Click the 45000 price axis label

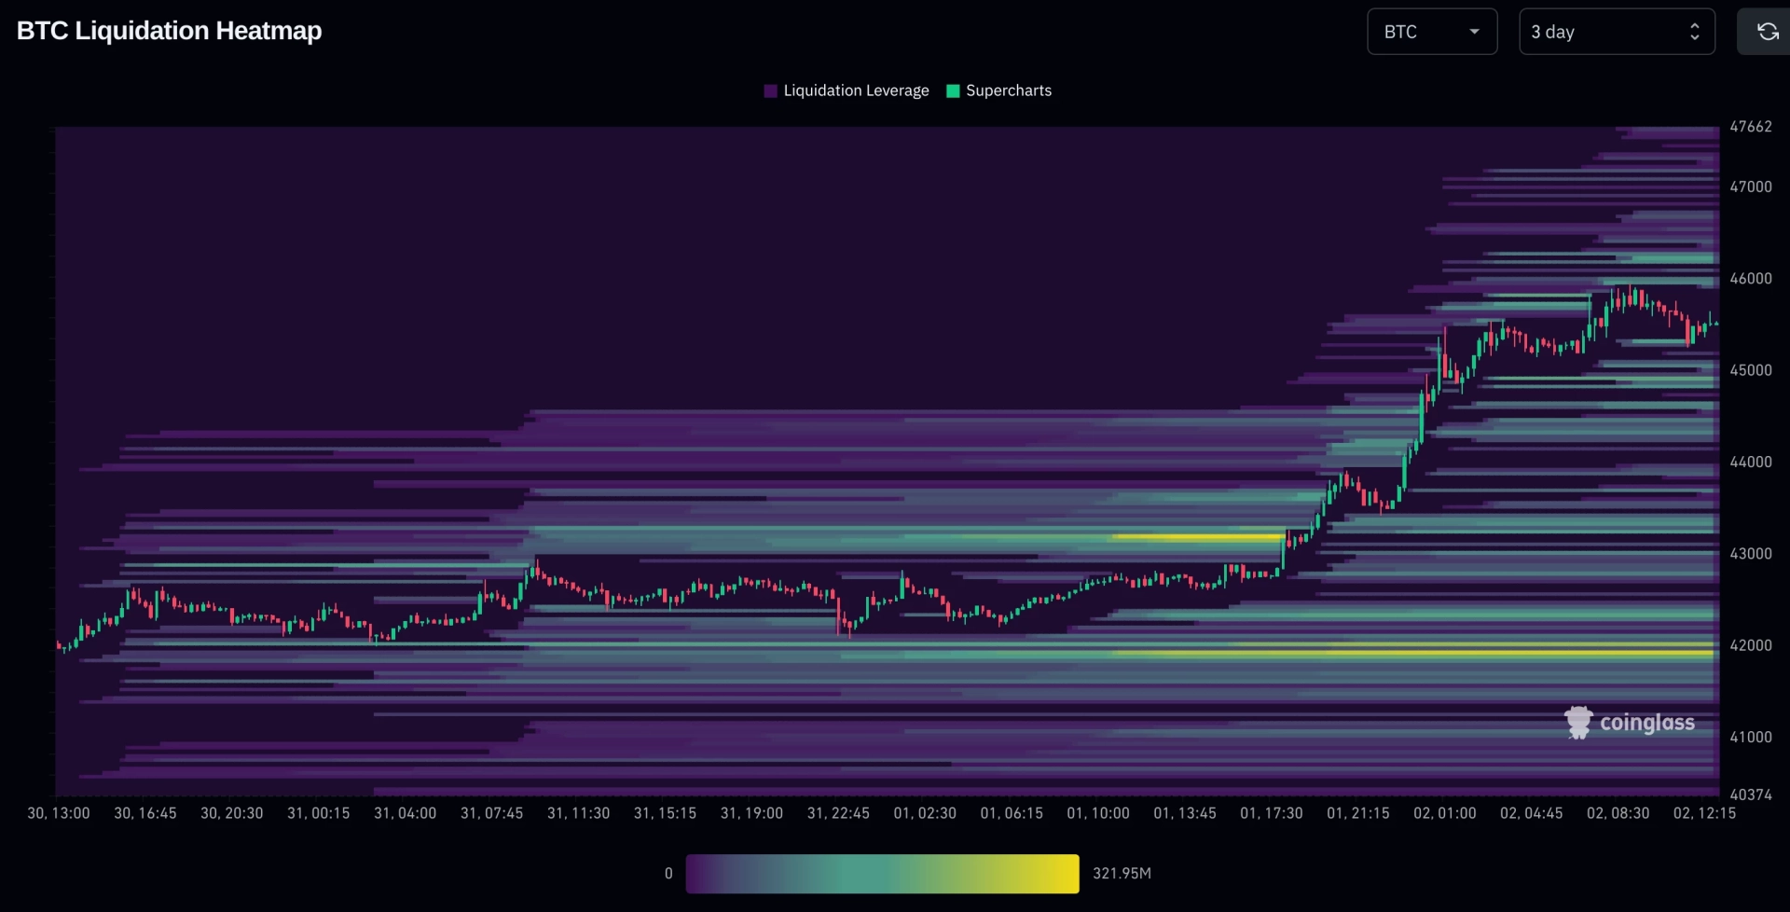point(1751,370)
